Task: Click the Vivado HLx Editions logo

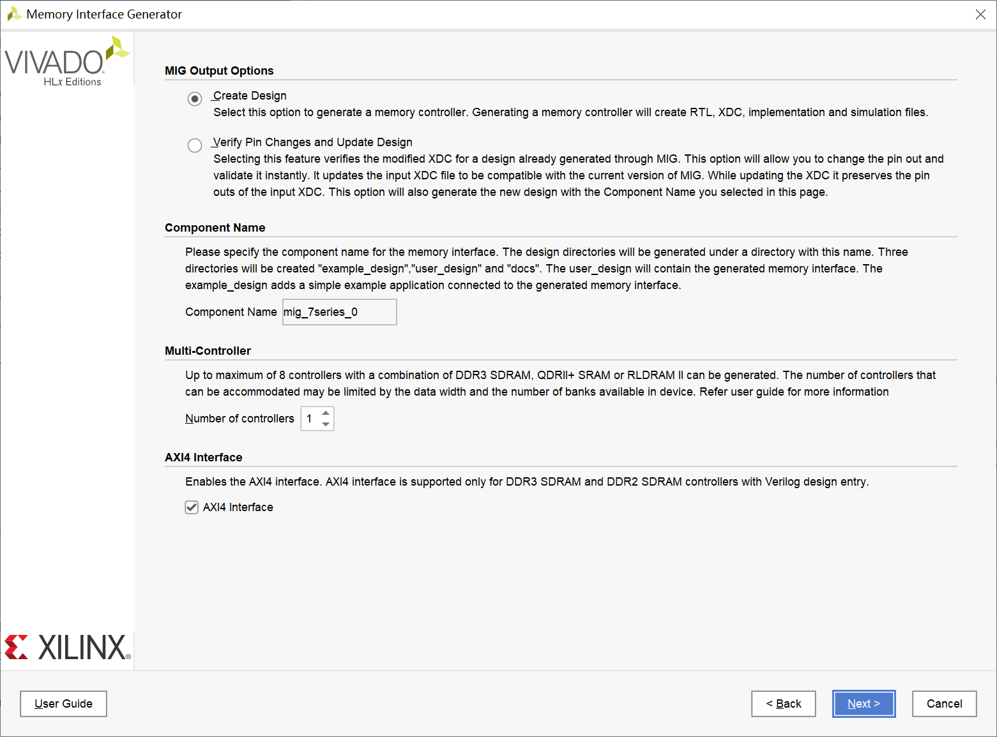Action: pyautogui.click(x=67, y=61)
